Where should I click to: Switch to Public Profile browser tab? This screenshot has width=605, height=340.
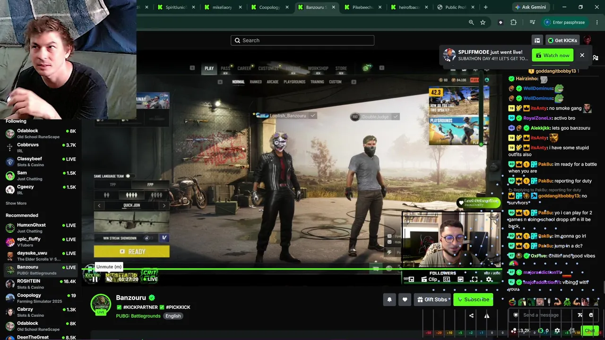coord(457,7)
